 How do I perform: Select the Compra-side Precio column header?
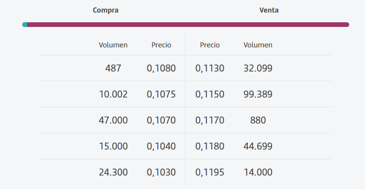click(161, 45)
